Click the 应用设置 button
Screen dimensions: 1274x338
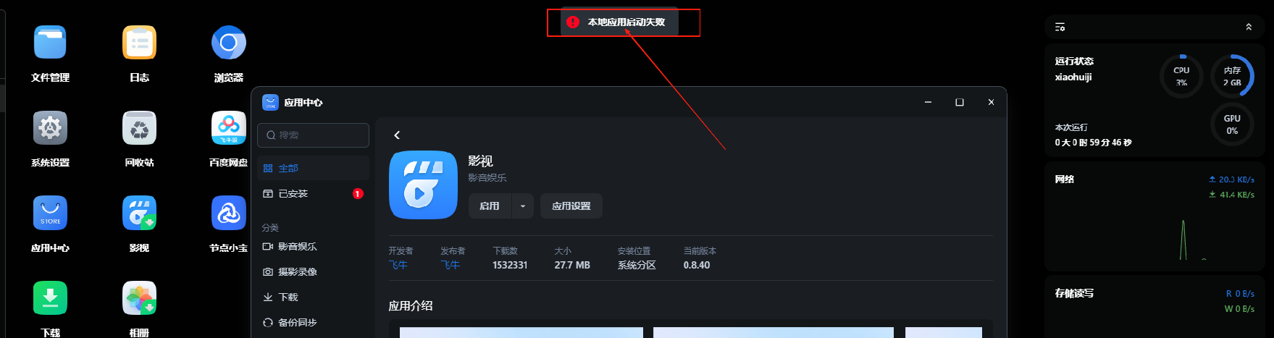[x=571, y=206]
